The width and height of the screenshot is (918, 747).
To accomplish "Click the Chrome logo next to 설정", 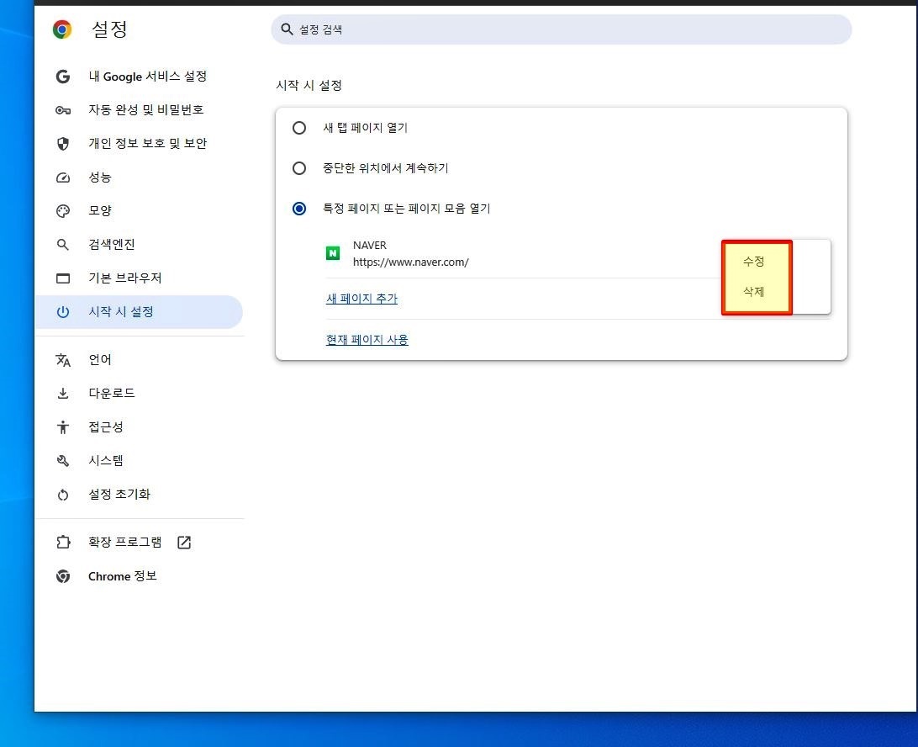I will point(62,29).
